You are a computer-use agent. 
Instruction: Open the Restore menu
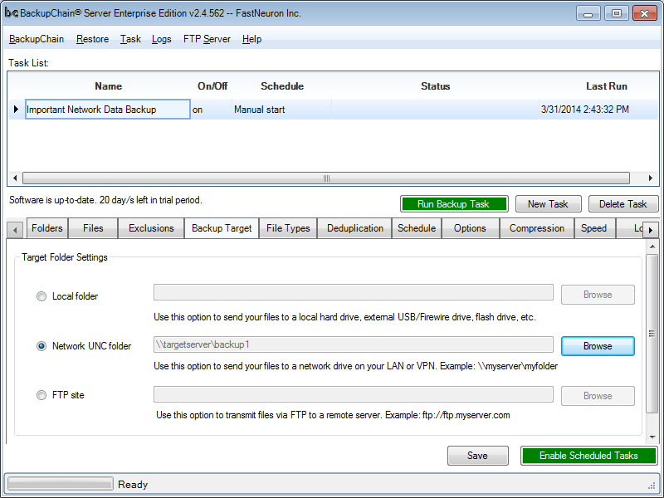pyautogui.click(x=92, y=39)
